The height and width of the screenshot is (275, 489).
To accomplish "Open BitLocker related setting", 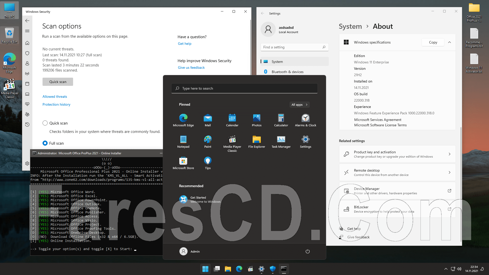I will point(397,209).
